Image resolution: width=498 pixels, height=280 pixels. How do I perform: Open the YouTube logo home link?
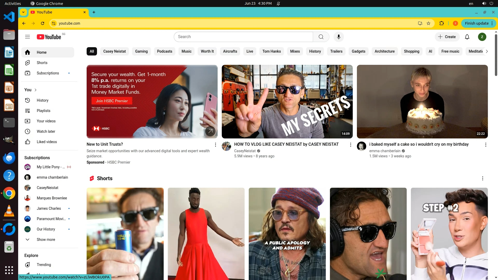click(49, 37)
